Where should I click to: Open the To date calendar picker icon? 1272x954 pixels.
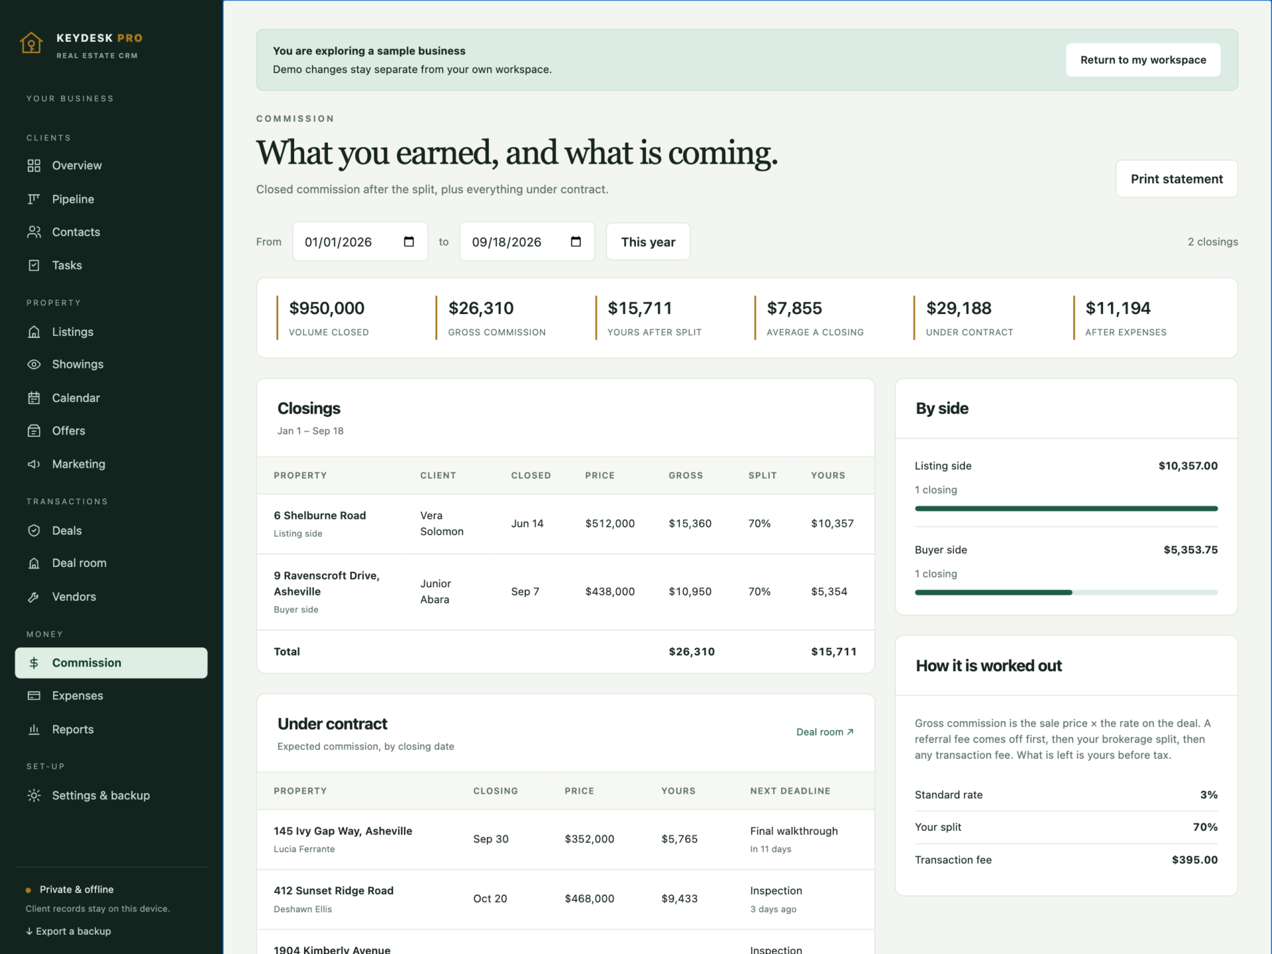pos(576,242)
